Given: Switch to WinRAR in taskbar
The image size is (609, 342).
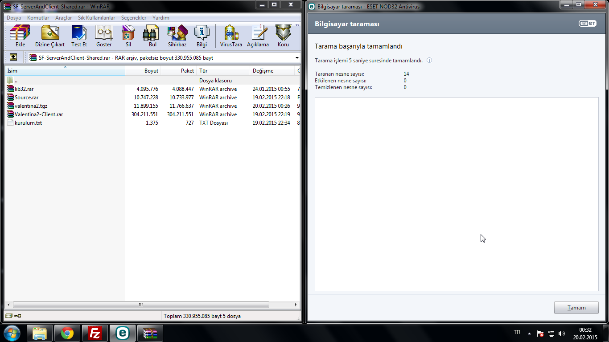Looking at the screenshot, I should 150,333.
